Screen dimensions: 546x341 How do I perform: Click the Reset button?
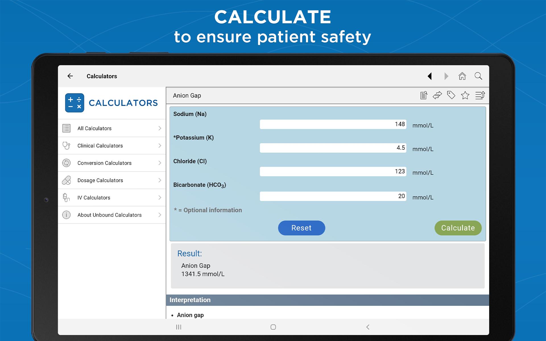click(301, 228)
